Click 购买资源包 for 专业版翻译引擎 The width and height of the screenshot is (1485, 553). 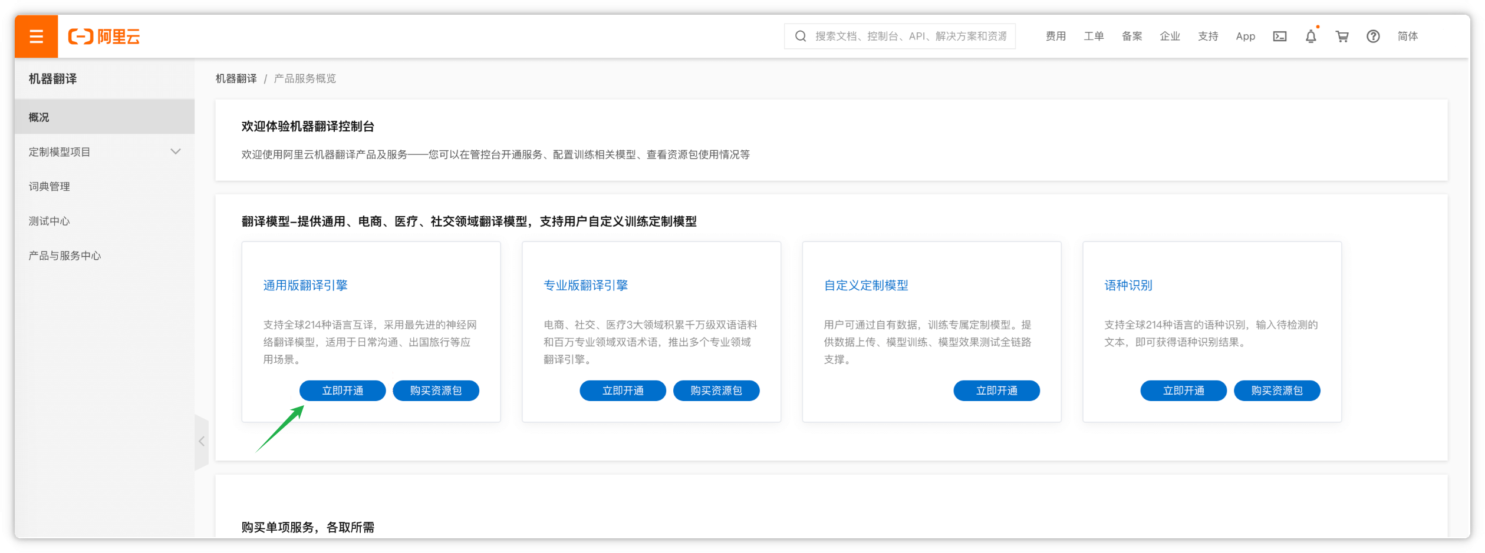[x=716, y=390]
